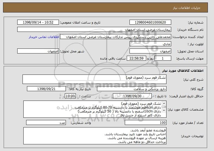Click the header جزئیات اطلاعات نیاز
Viewport: 214px width, 151px height.
tap(187, 8)
